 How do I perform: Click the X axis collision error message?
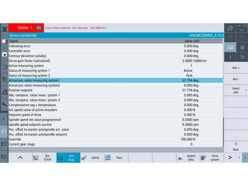coord(75,28)
